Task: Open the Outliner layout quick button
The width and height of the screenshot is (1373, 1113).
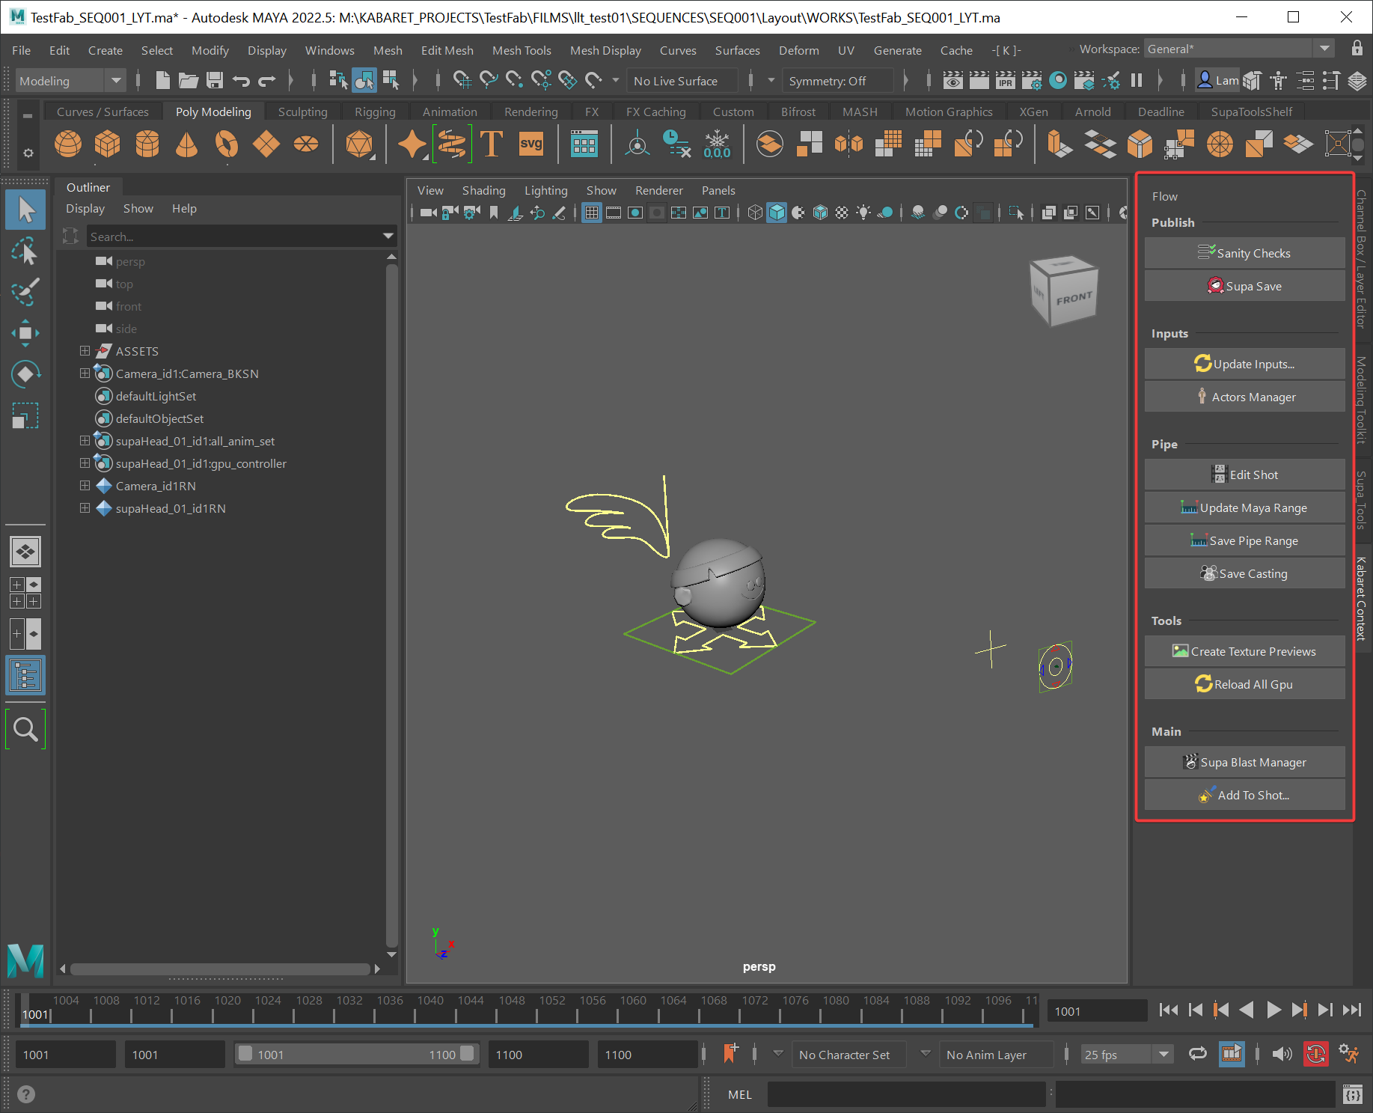Action: 25,676
